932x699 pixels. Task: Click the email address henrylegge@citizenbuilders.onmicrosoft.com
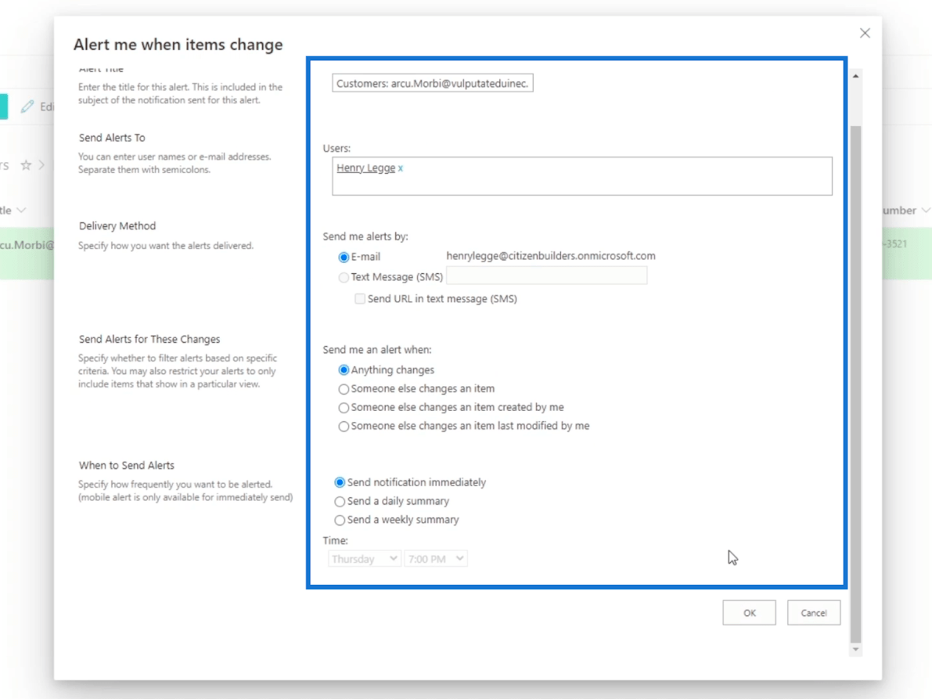550,256
